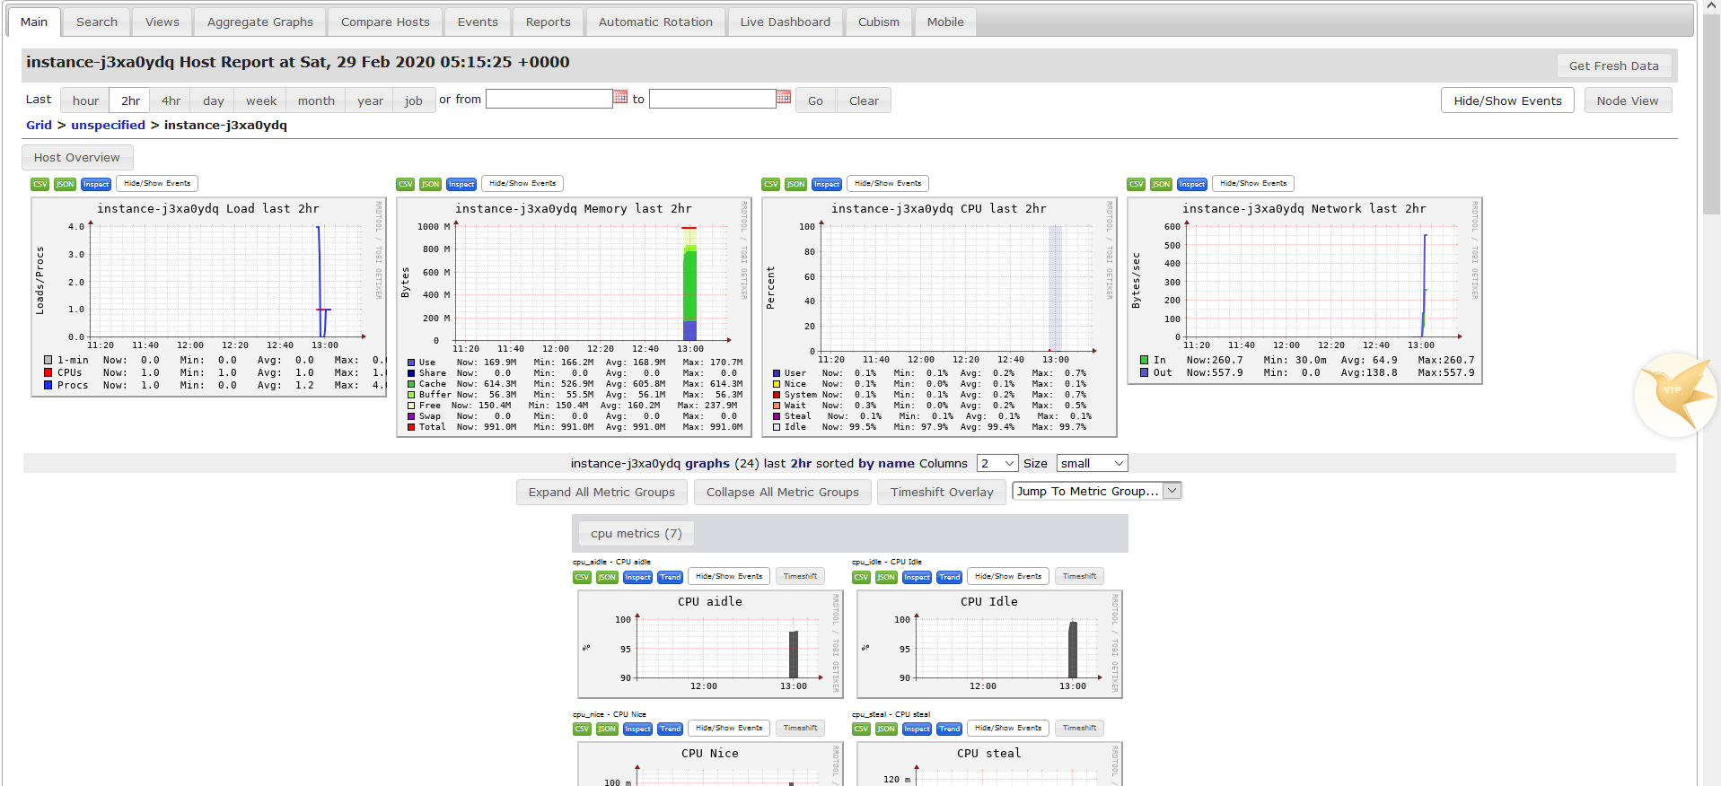1721x786 pixels.
Task: Open the graph Size dropdown
Action: coord(1092,463)
